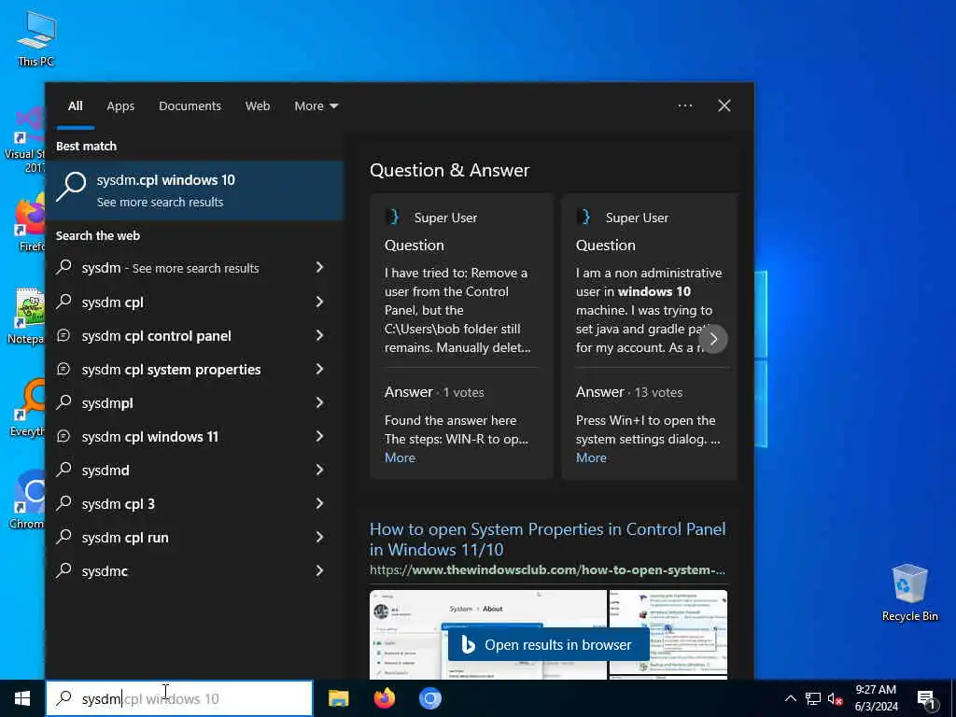Open the Recycle Bin desktop icon
Image resolution: width=956 pixels, height=717 pixels.
pos(909,592)
